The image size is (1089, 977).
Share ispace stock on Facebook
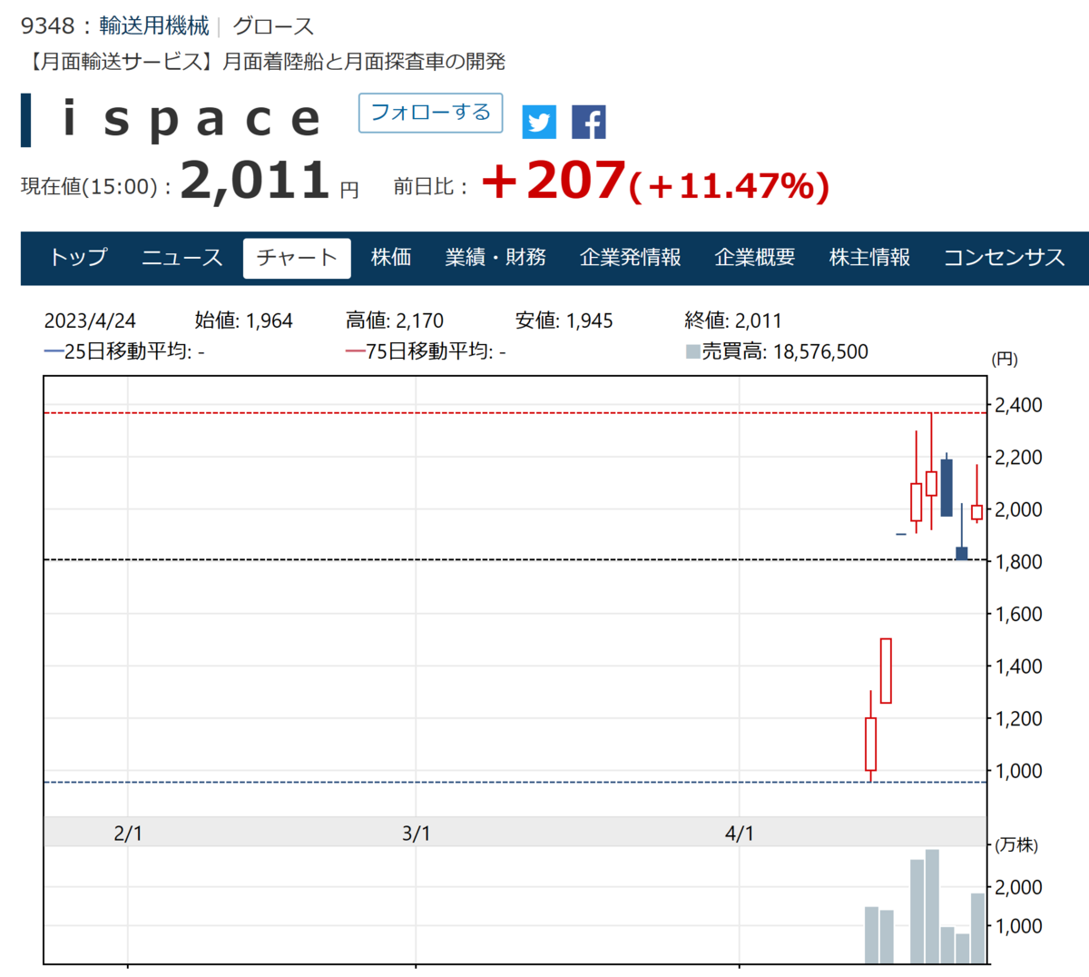pos(588,122)
